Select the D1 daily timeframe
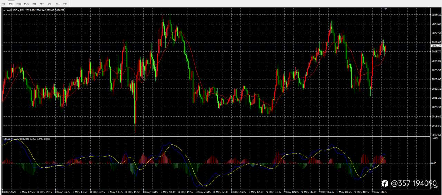Screen dimensions: 442x195 click(50, 3)
